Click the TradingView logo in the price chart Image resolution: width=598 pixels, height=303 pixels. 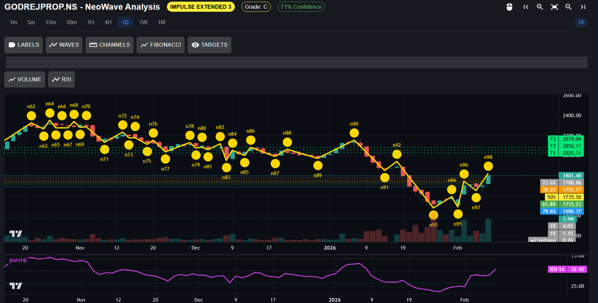click(16, 234)
